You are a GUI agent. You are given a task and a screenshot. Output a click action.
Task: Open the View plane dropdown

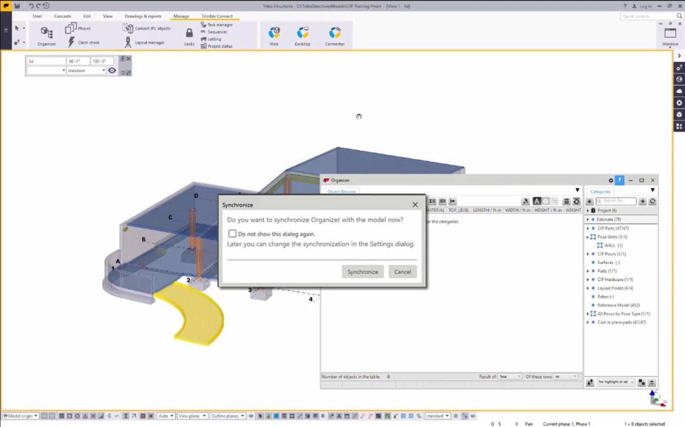coord(193,416)
